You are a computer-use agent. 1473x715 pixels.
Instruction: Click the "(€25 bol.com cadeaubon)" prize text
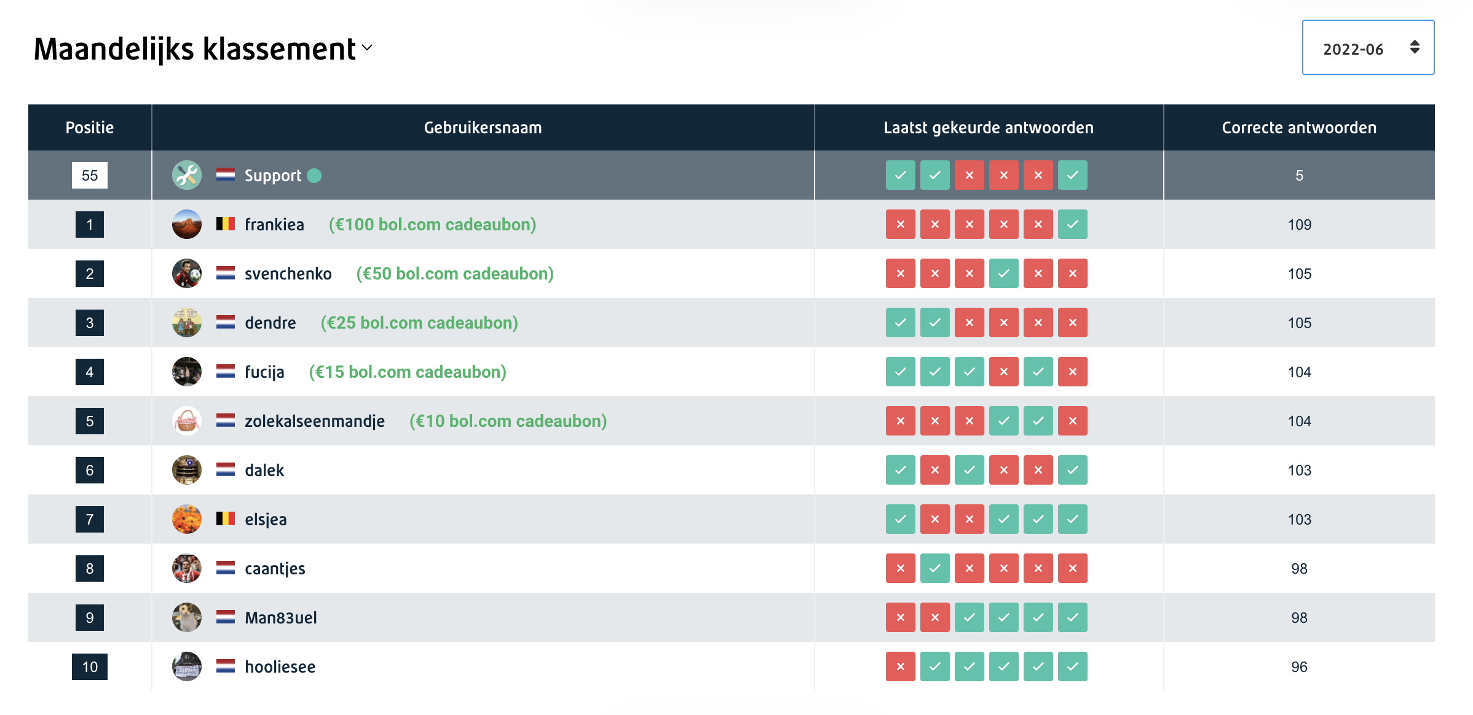coord(419,322)
